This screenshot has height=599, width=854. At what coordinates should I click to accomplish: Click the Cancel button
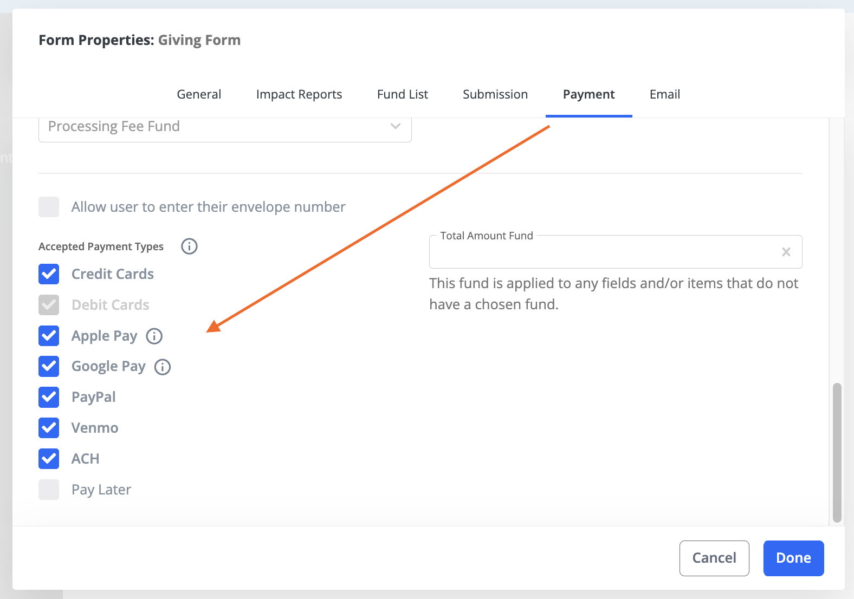(714, 558)
